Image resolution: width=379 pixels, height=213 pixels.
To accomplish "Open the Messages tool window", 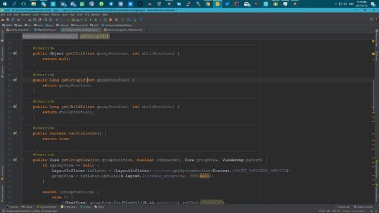I will tap(69, 207).
